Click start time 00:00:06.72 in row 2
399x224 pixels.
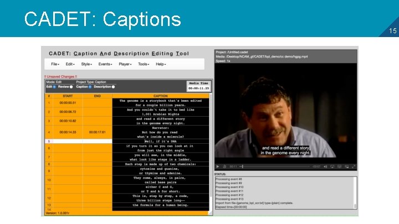coord(68,112)
